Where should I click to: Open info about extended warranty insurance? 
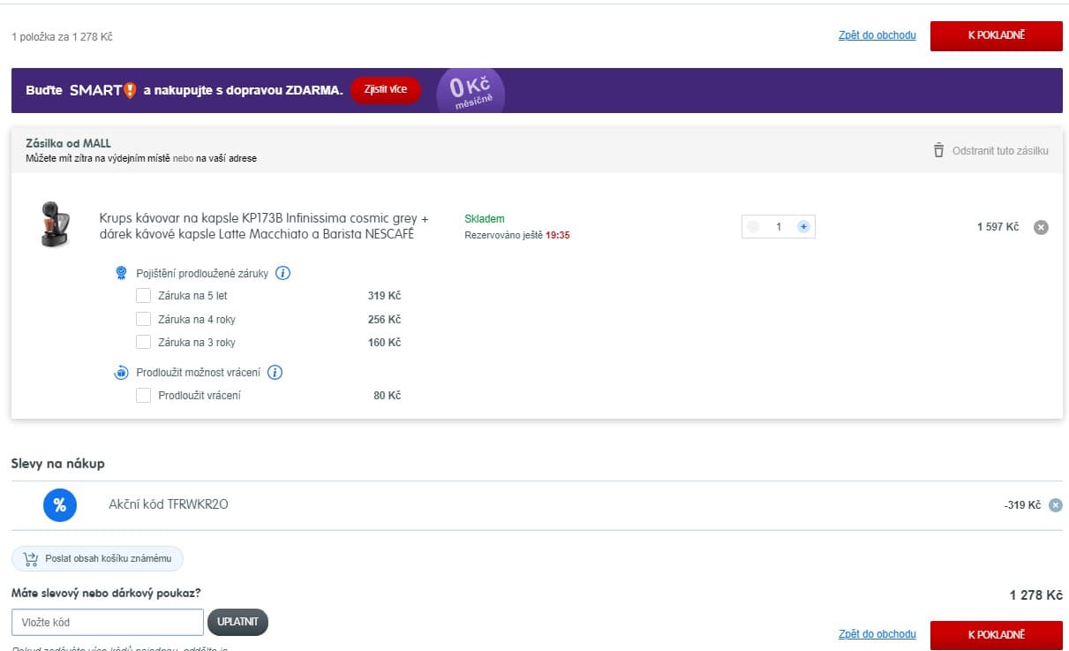coord(282,273)
